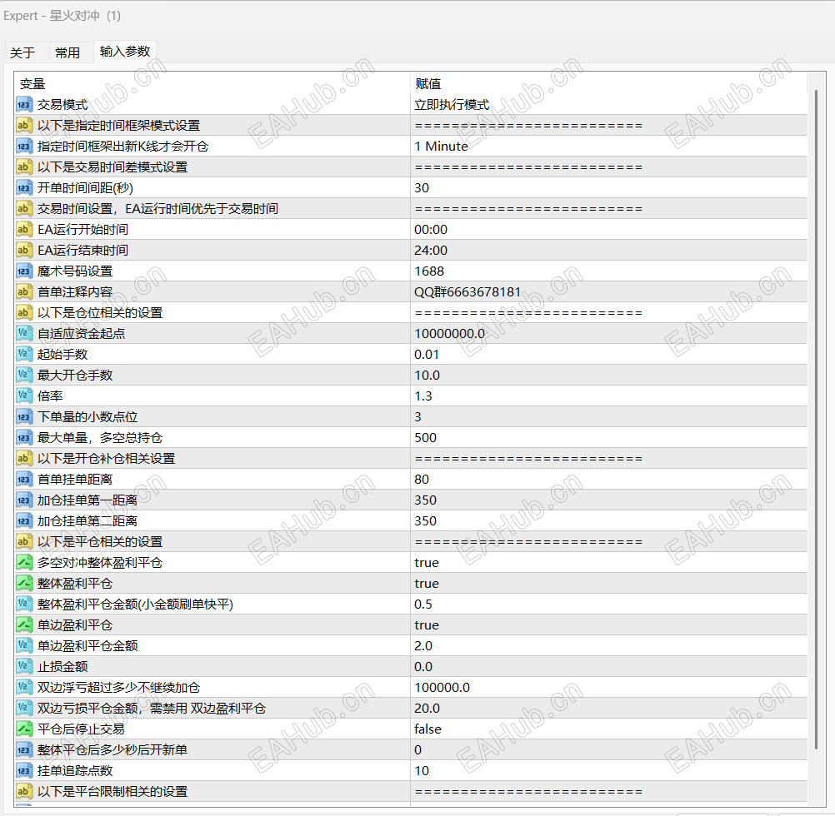Select the 以下是平仓相关的设置 row label
Viewport: 835px width, 816px height.
coord(100,541)
